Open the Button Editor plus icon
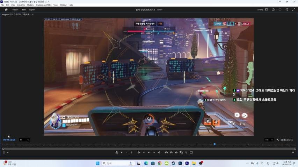 point(293,152)
